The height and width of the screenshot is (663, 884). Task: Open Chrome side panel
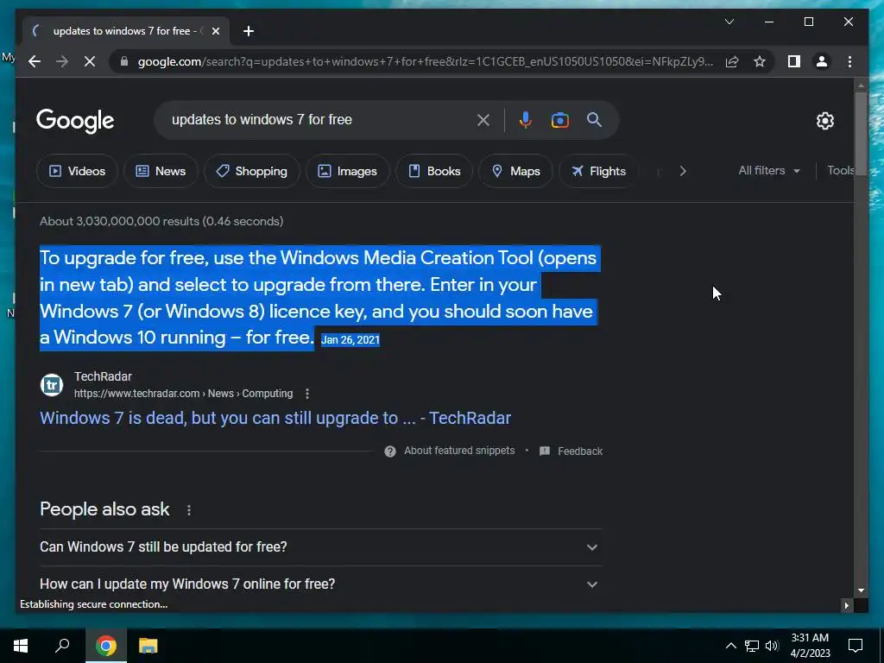point(794,61)
